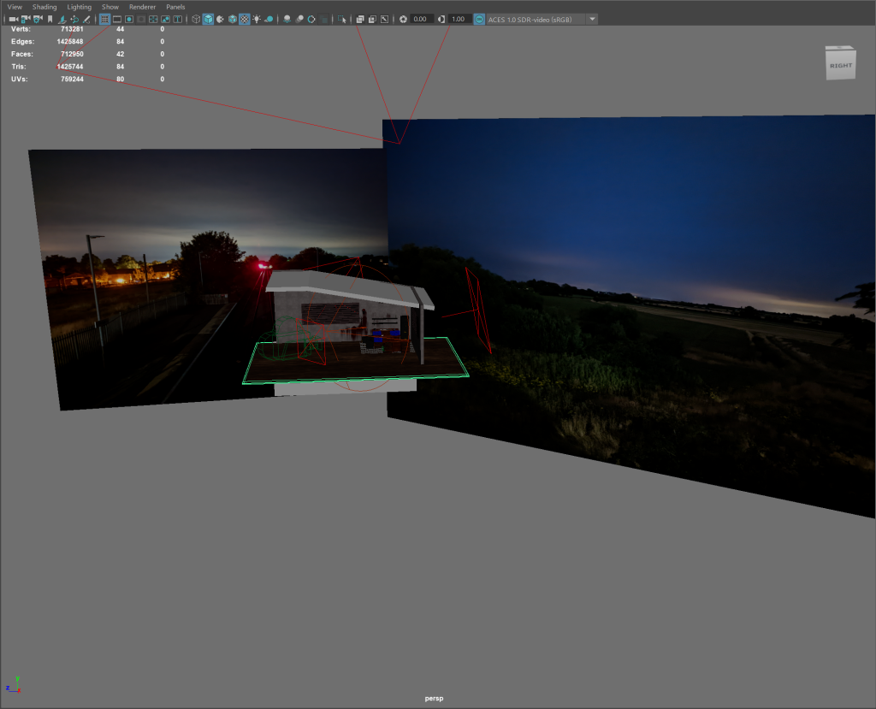Expand the Shading menu
Viewport: 876px width, 709px height.
[x=44, y=7]
